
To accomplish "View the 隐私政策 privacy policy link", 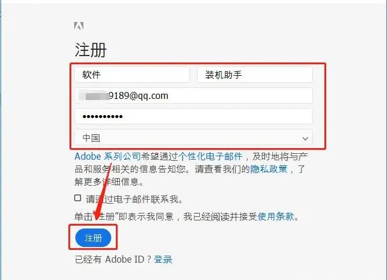I will [x=269, y=170].
